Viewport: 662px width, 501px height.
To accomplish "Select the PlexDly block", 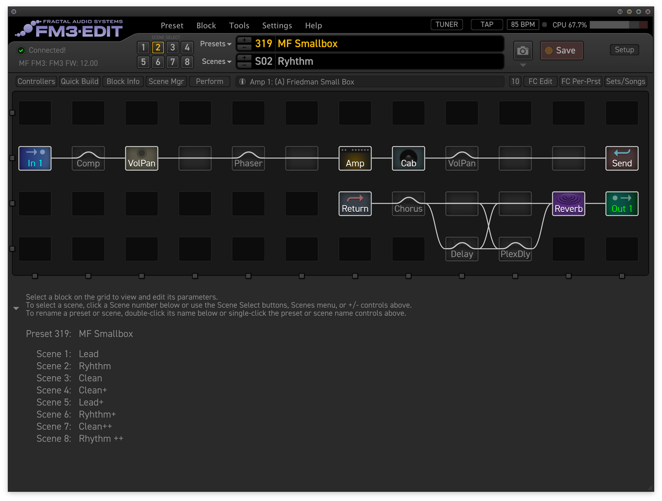I will (515, 249).
